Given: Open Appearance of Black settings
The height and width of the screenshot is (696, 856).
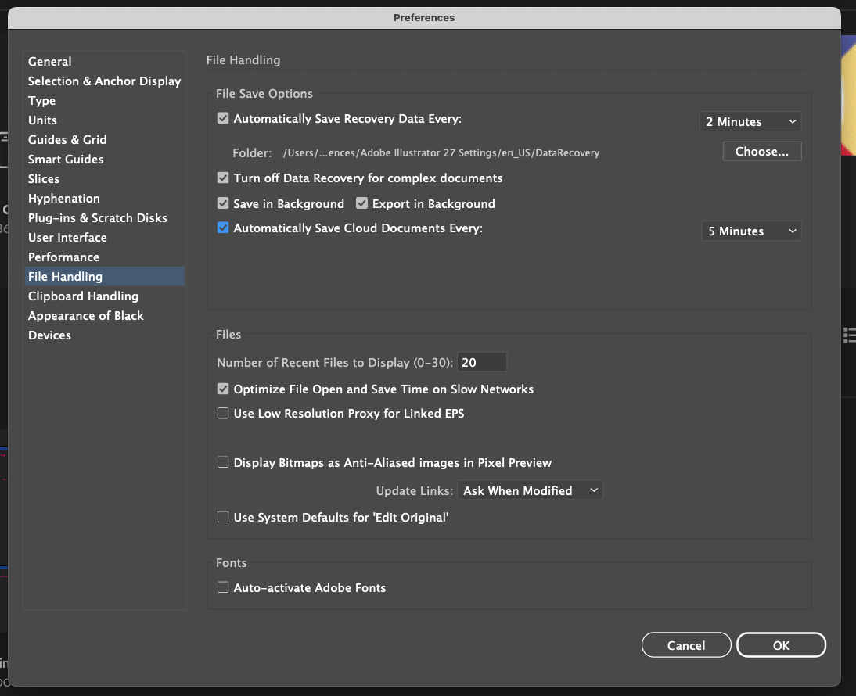Looking at the screenshot, I should (85, 315).
